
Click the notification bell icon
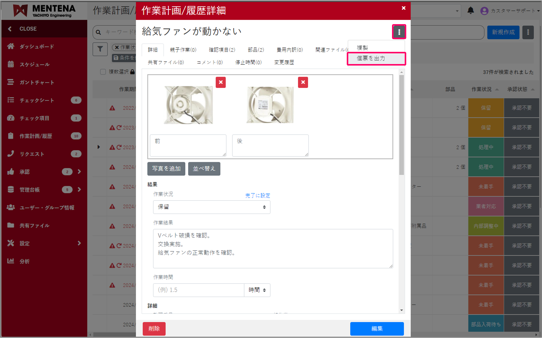coord(471,10)
